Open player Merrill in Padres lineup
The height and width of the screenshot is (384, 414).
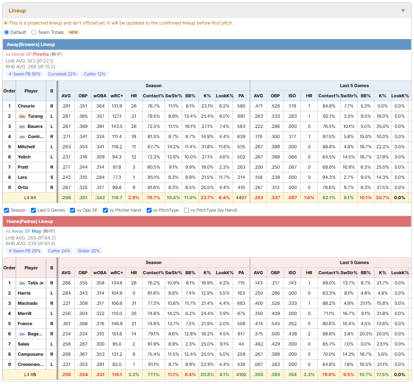[x=25, y=313]
